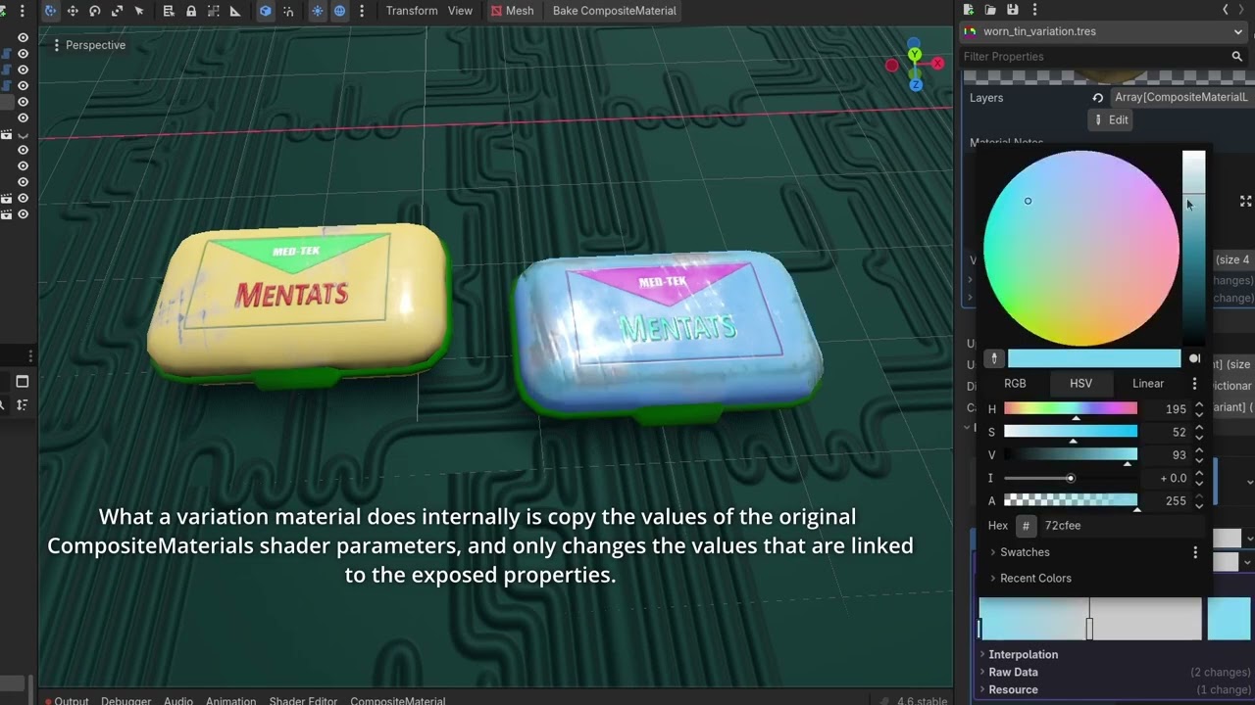Image resolution: width=1255 pixels, height=705 pixels.
Task: Click the load resource folder icon
Action: (x=990, y=10)
